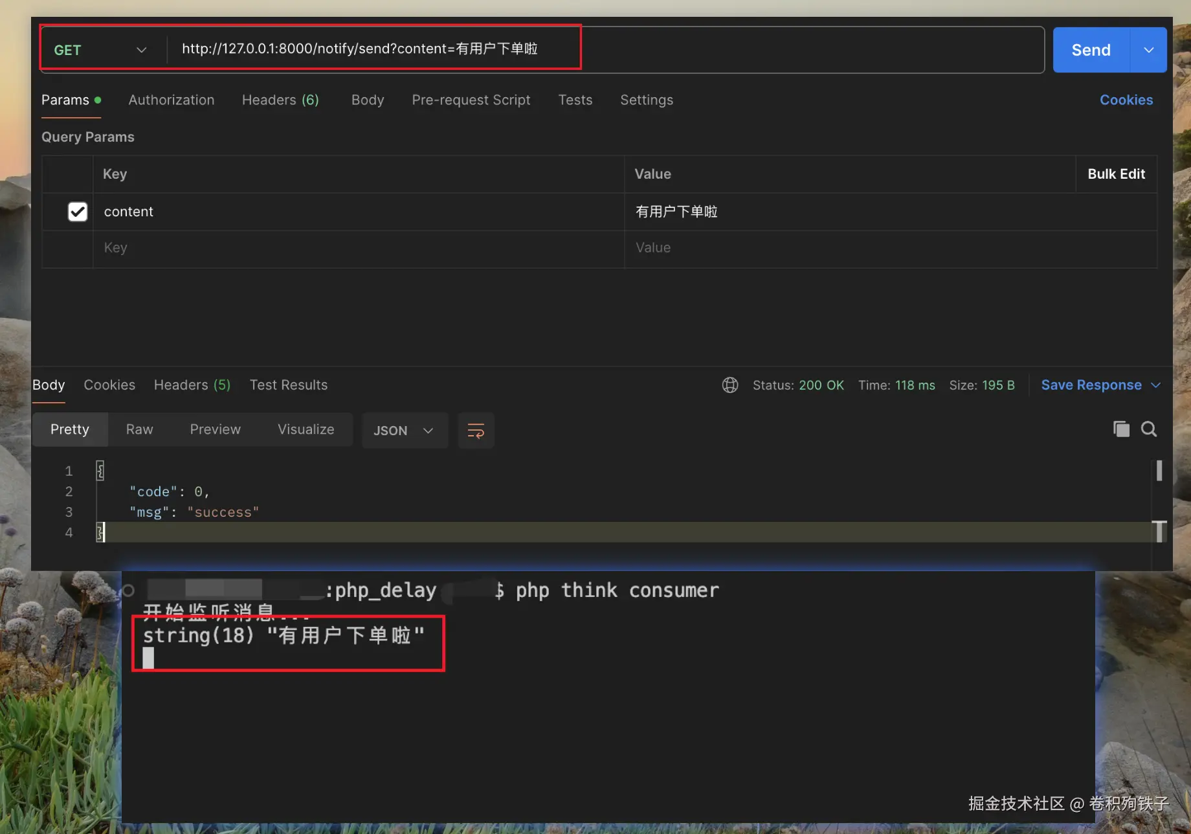
Task: Click the network globe icon beside Status
Action: coord(730,385)
